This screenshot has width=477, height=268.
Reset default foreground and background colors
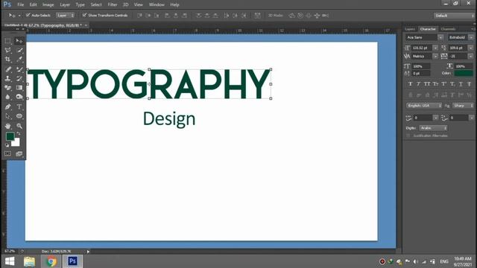click(x=7, y=145)
